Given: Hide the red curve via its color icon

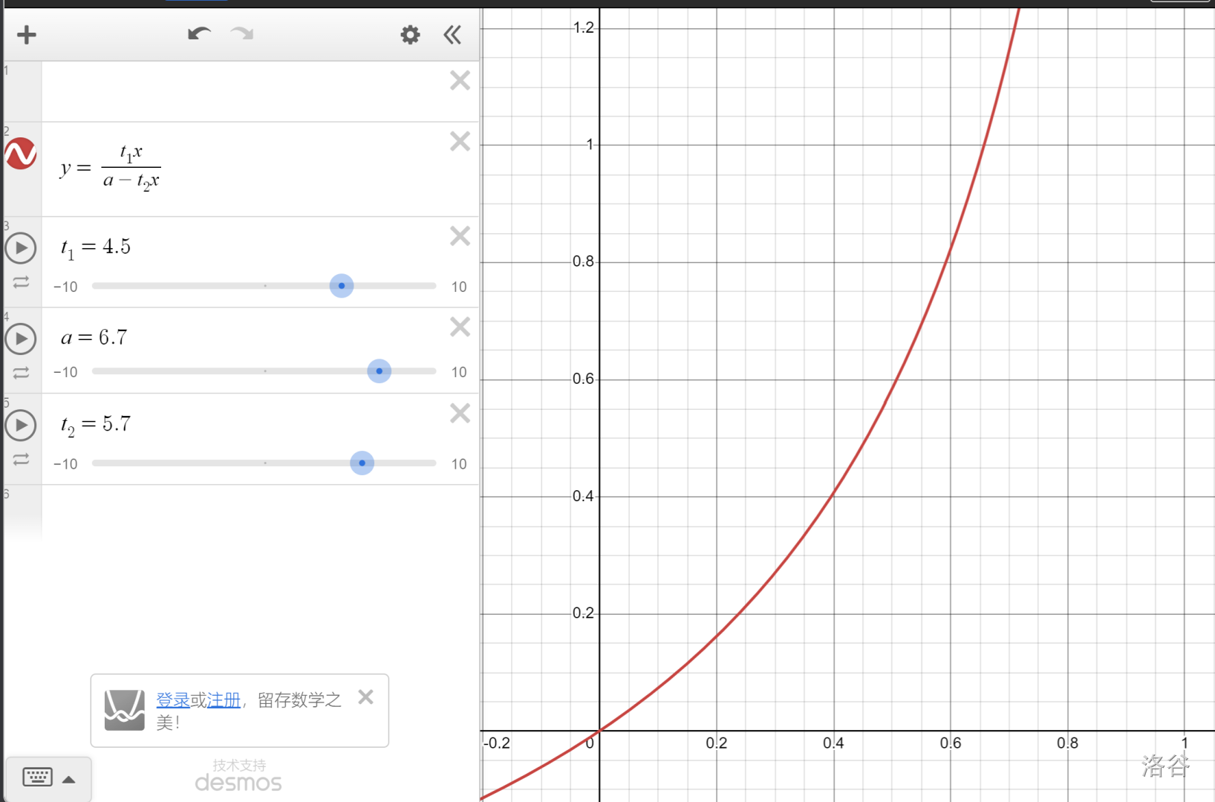Looking at the screenshot, I should click(x=21, y=154).
